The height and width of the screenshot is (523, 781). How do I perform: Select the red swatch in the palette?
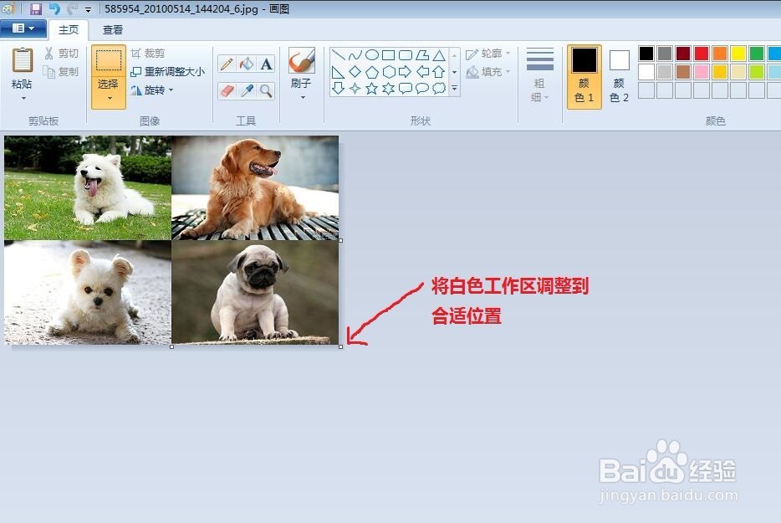(702, 53)
